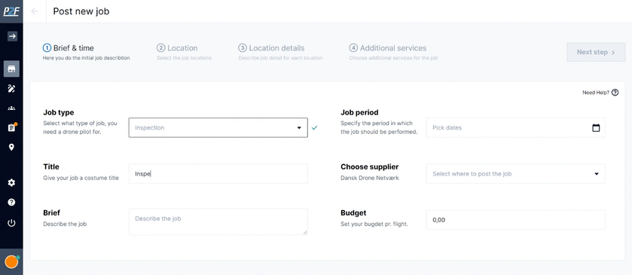Click the Next step button
Viewport: 632px width, 275px height.
pos(596,52)
